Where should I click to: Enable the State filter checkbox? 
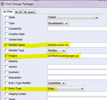[6, 17]
